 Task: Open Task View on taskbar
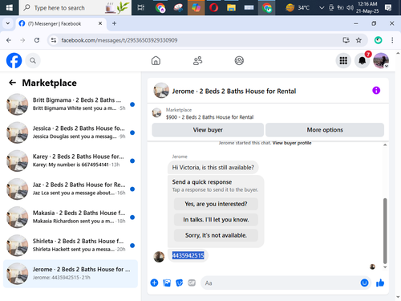141,7
